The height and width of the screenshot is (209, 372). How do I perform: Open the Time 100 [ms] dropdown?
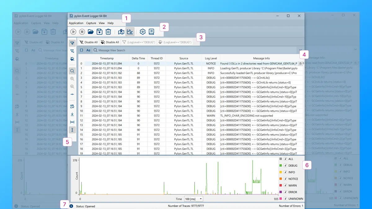coord(193,199)
